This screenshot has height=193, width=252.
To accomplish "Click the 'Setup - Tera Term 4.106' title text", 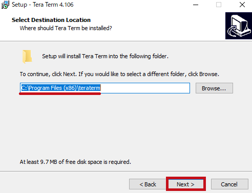I will coord(43,5).
